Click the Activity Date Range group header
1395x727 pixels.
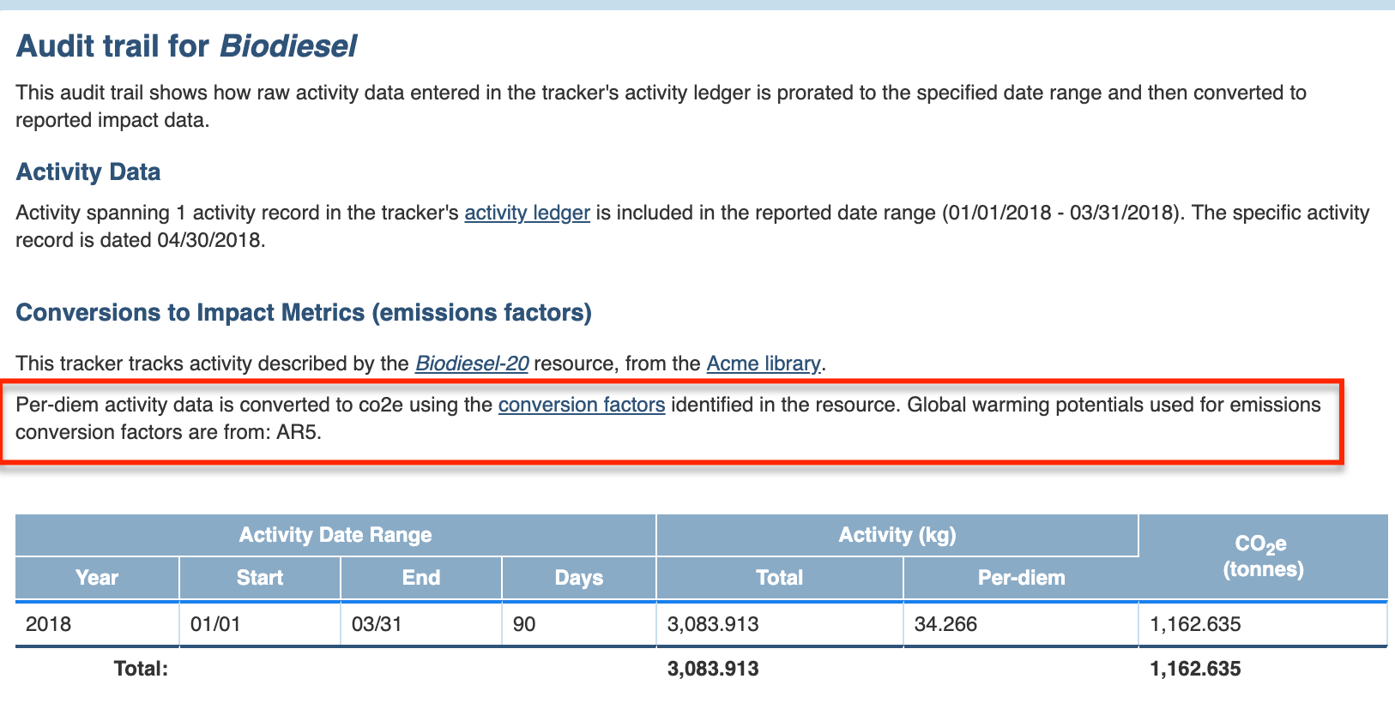335,535
